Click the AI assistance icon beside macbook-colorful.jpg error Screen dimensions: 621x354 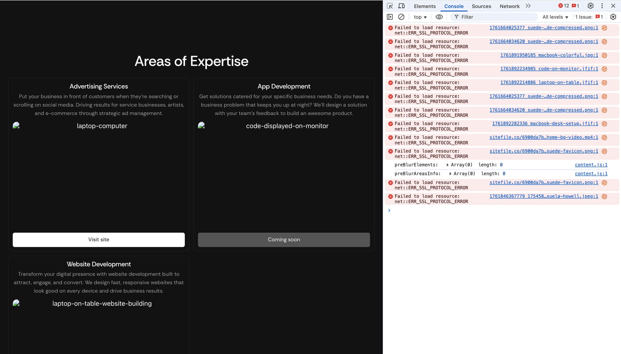click(604, 55)
